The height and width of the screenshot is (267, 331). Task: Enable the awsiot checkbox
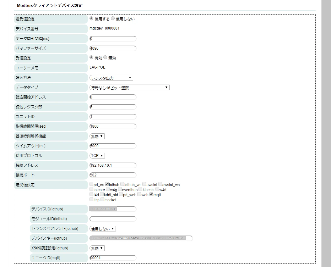[x=144, y=184]
